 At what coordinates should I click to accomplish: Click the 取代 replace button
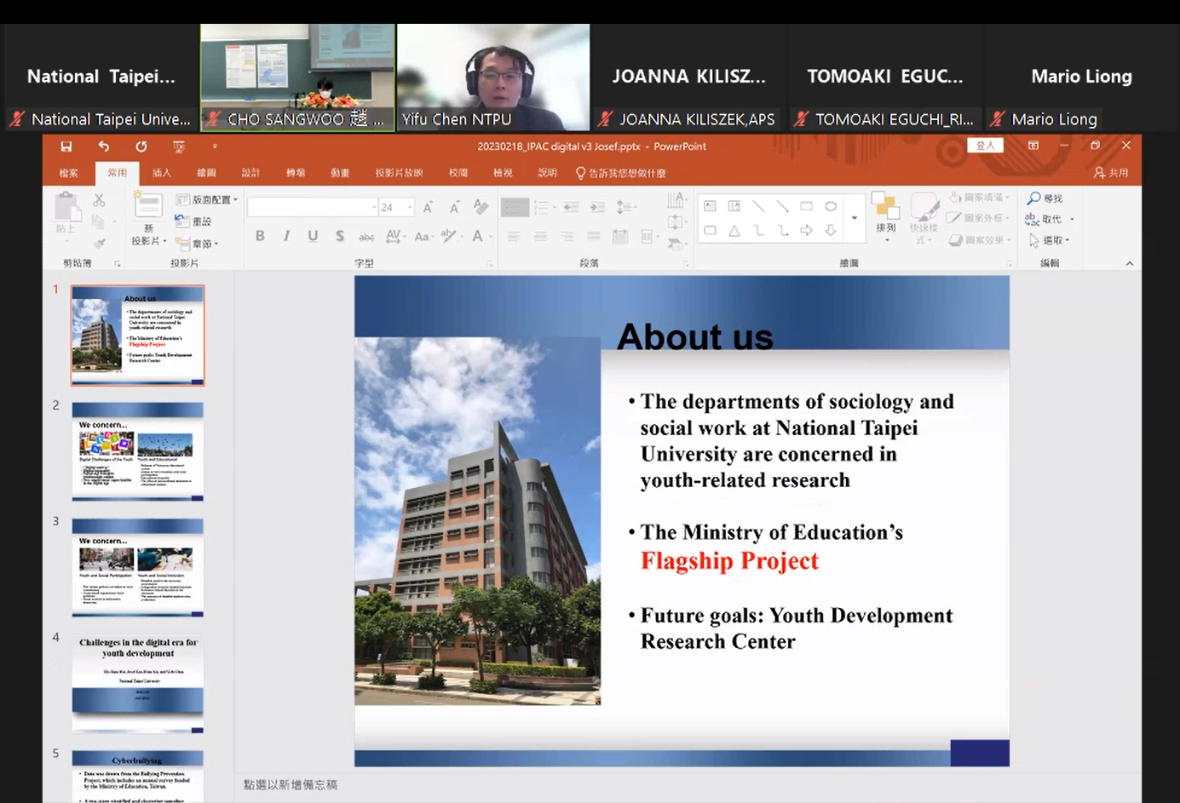(1050, 220)
